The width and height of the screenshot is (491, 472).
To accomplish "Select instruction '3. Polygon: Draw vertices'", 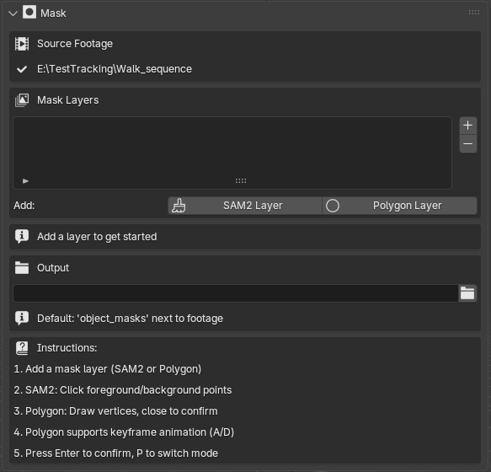I will [x=115, y=411].
